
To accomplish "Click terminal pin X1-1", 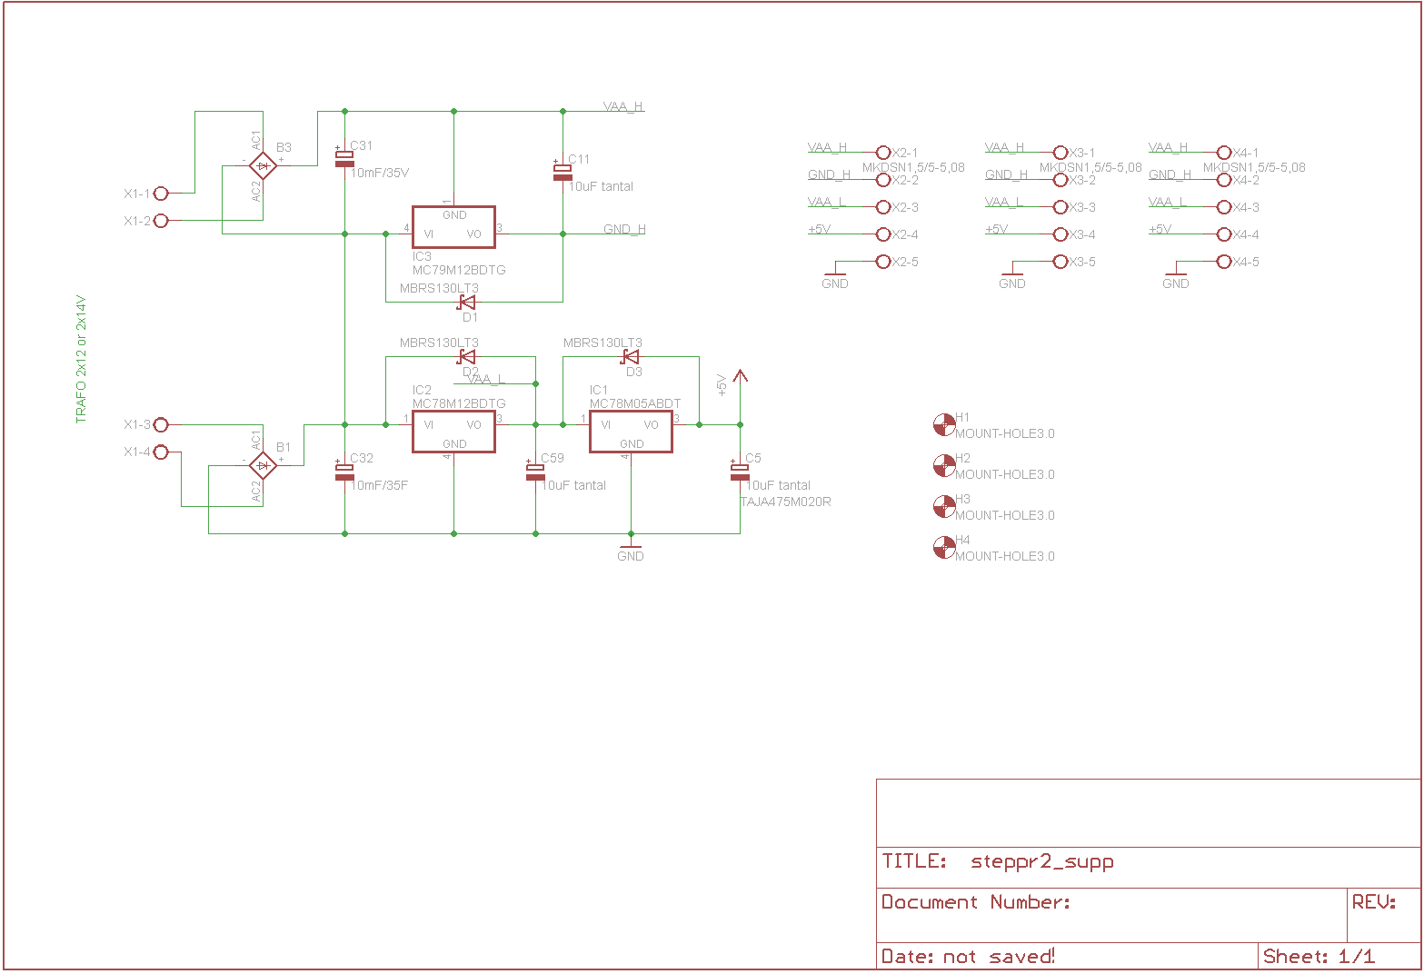I will [x=161, y=193].
